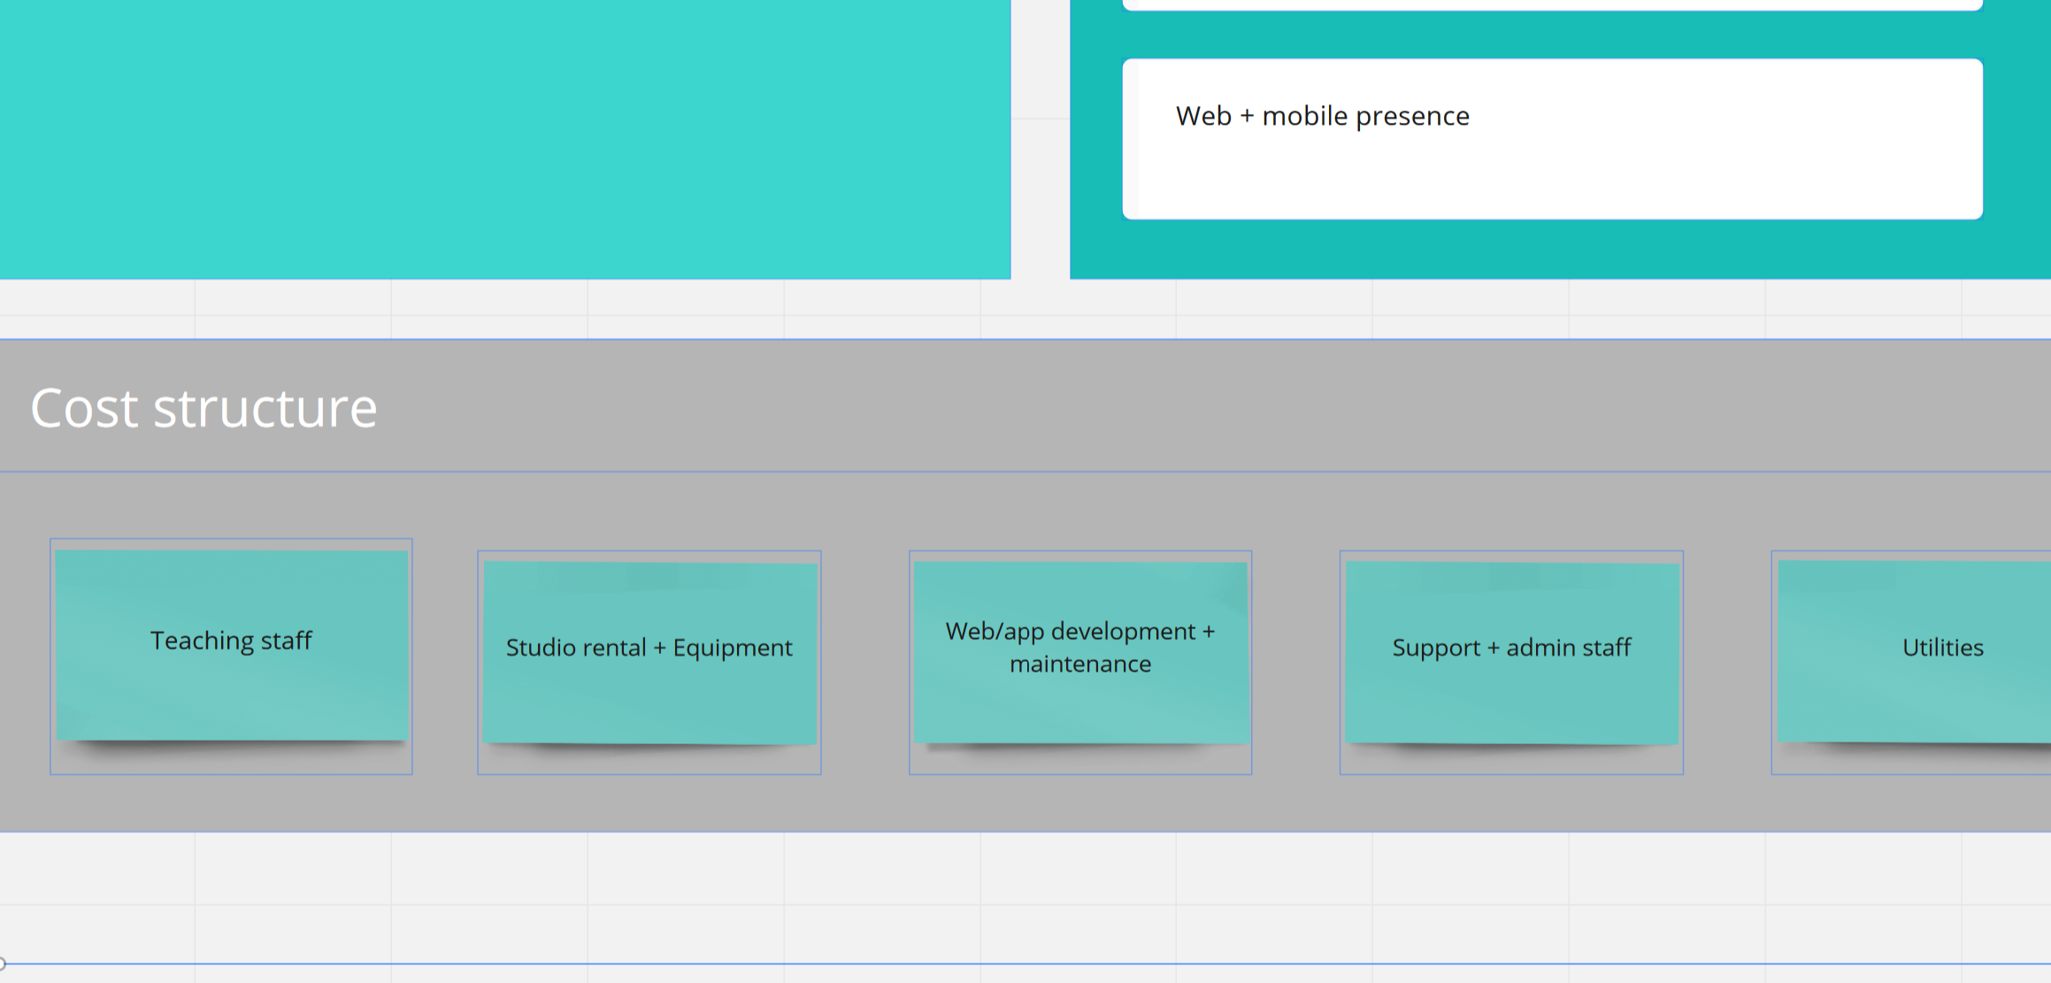Click the partial white card at top edge
Image resolution: width=2051 pixels, height=983 pixels.
click(x=1552, y=4)
